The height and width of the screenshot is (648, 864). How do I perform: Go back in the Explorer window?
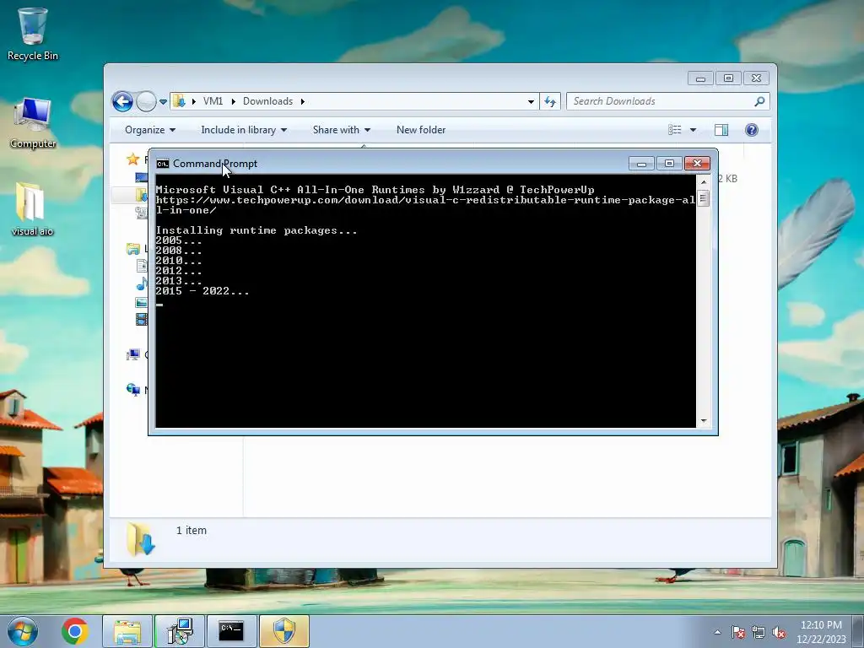point(122,101)
